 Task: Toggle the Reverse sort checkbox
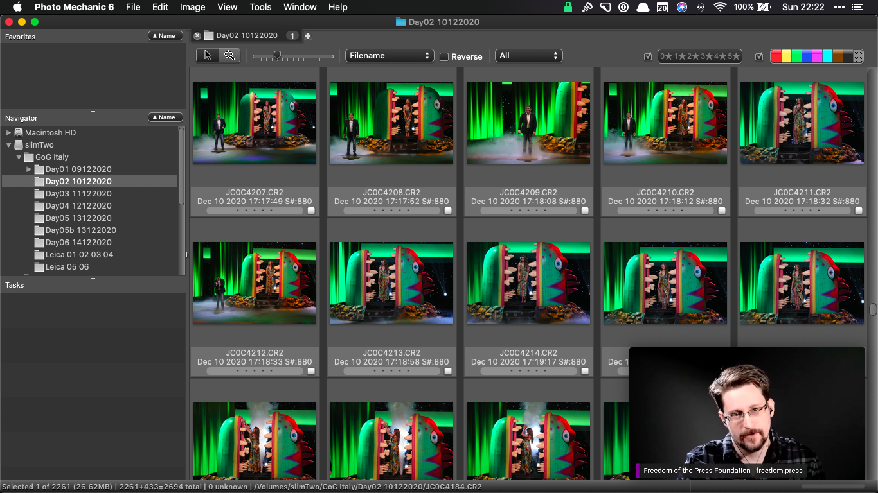444,56
